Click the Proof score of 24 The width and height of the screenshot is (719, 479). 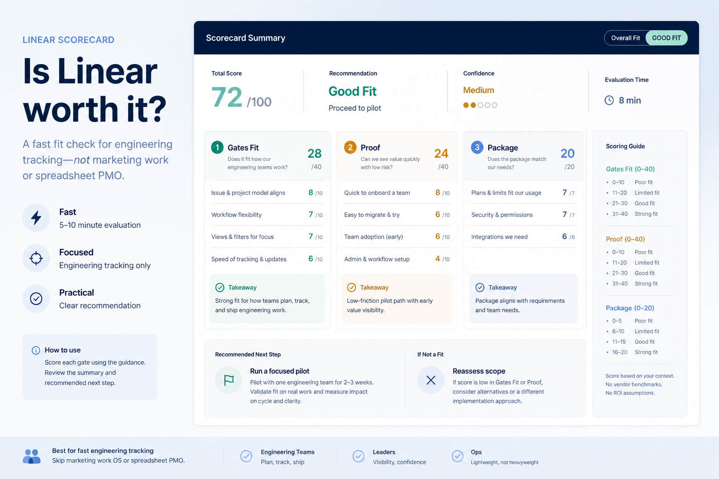(x=441, y=153)
